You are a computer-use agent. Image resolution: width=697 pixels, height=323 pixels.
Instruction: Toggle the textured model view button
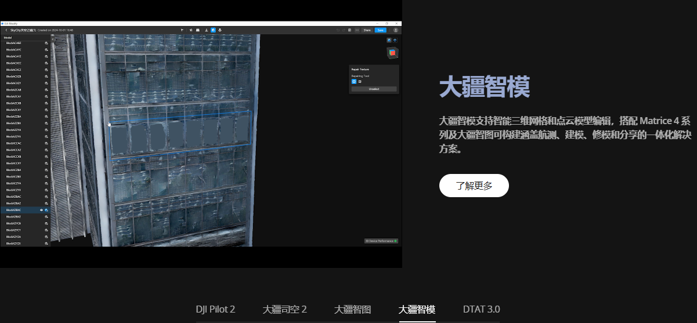click(389, 40)
